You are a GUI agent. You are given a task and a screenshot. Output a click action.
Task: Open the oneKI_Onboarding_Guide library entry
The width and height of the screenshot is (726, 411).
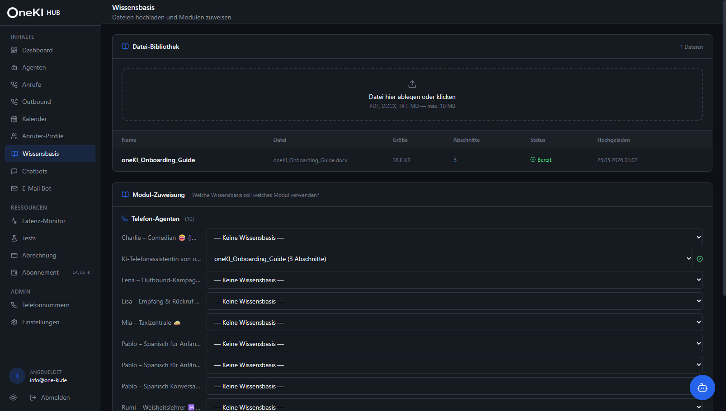158,160
